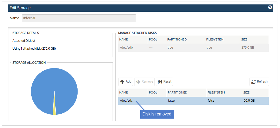Viewport: 280px width, 128px height.
Task: Click the 'Using 1 attached disk (275.0 GB)' text
Action: pos(34,49)
